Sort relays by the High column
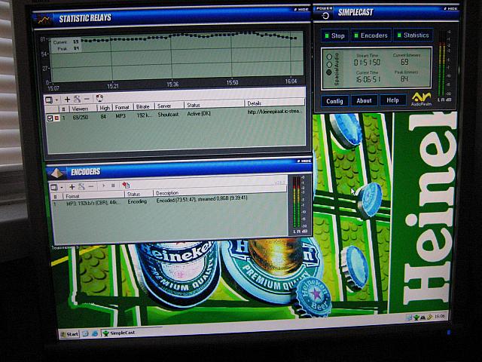 105,108
